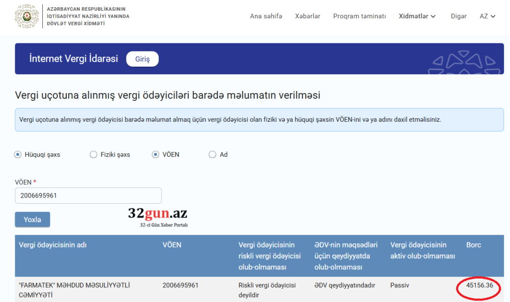Select the Fiziki şəxs radio button
The height and width of the screenshot is (302, 510).
click(93, 154)
